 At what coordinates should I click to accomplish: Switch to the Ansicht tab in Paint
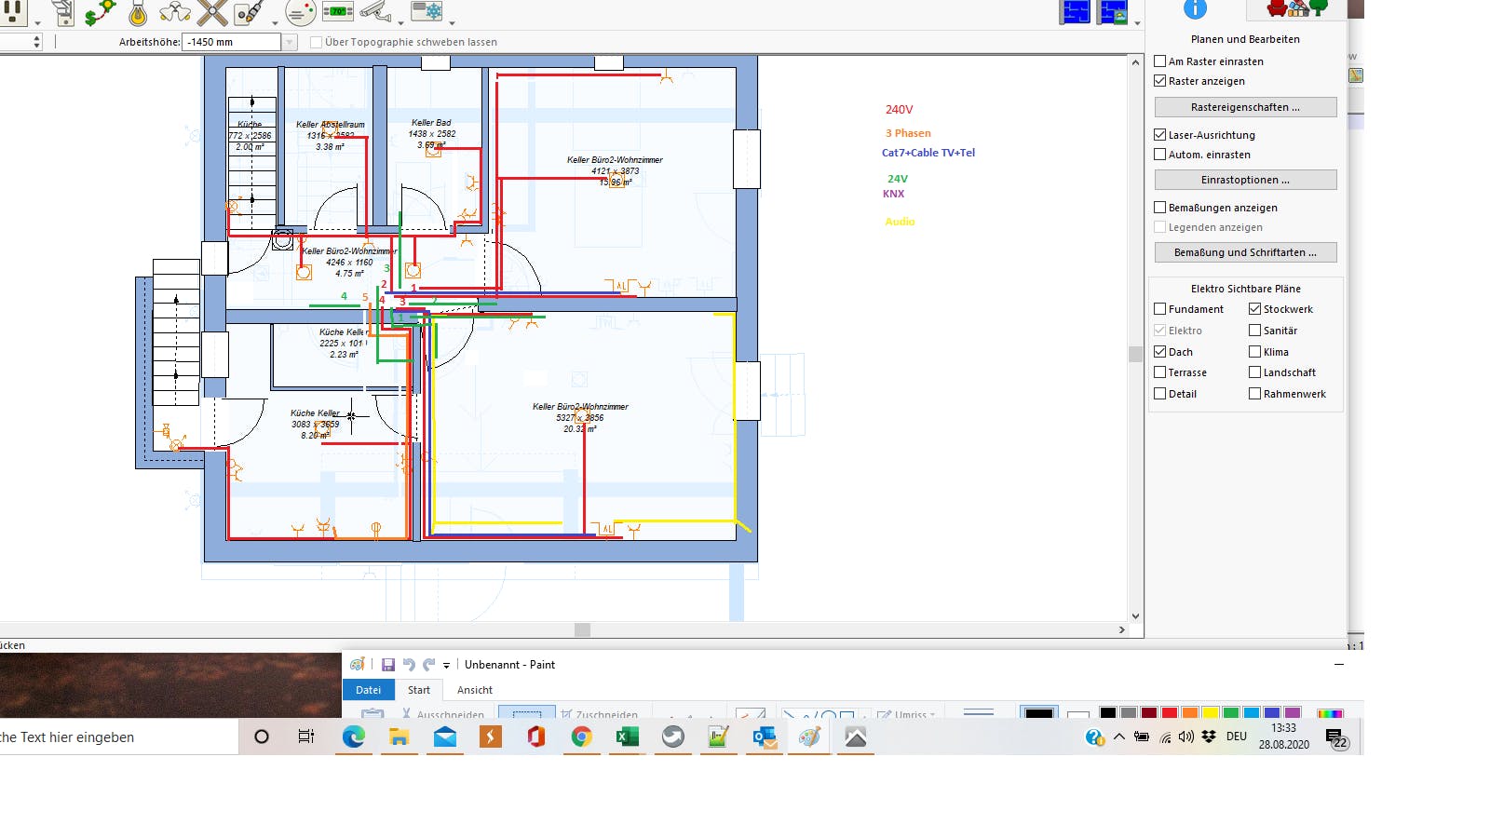(x=474, y=690)
